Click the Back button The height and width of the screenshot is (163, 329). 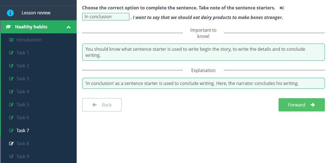(x=102, y=105)
